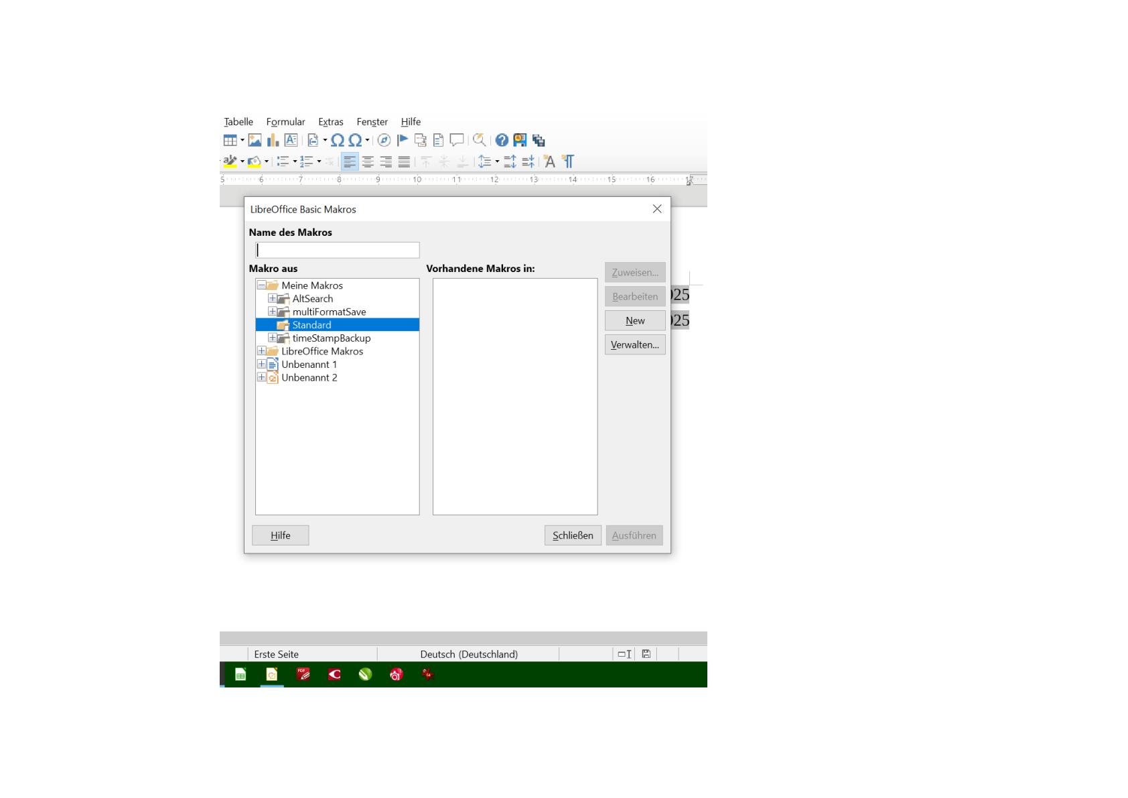Open the highlighting color dropdown arrow
Image resolution: width=1128 pixels, height=798 pixels.
tap(242, 161)
